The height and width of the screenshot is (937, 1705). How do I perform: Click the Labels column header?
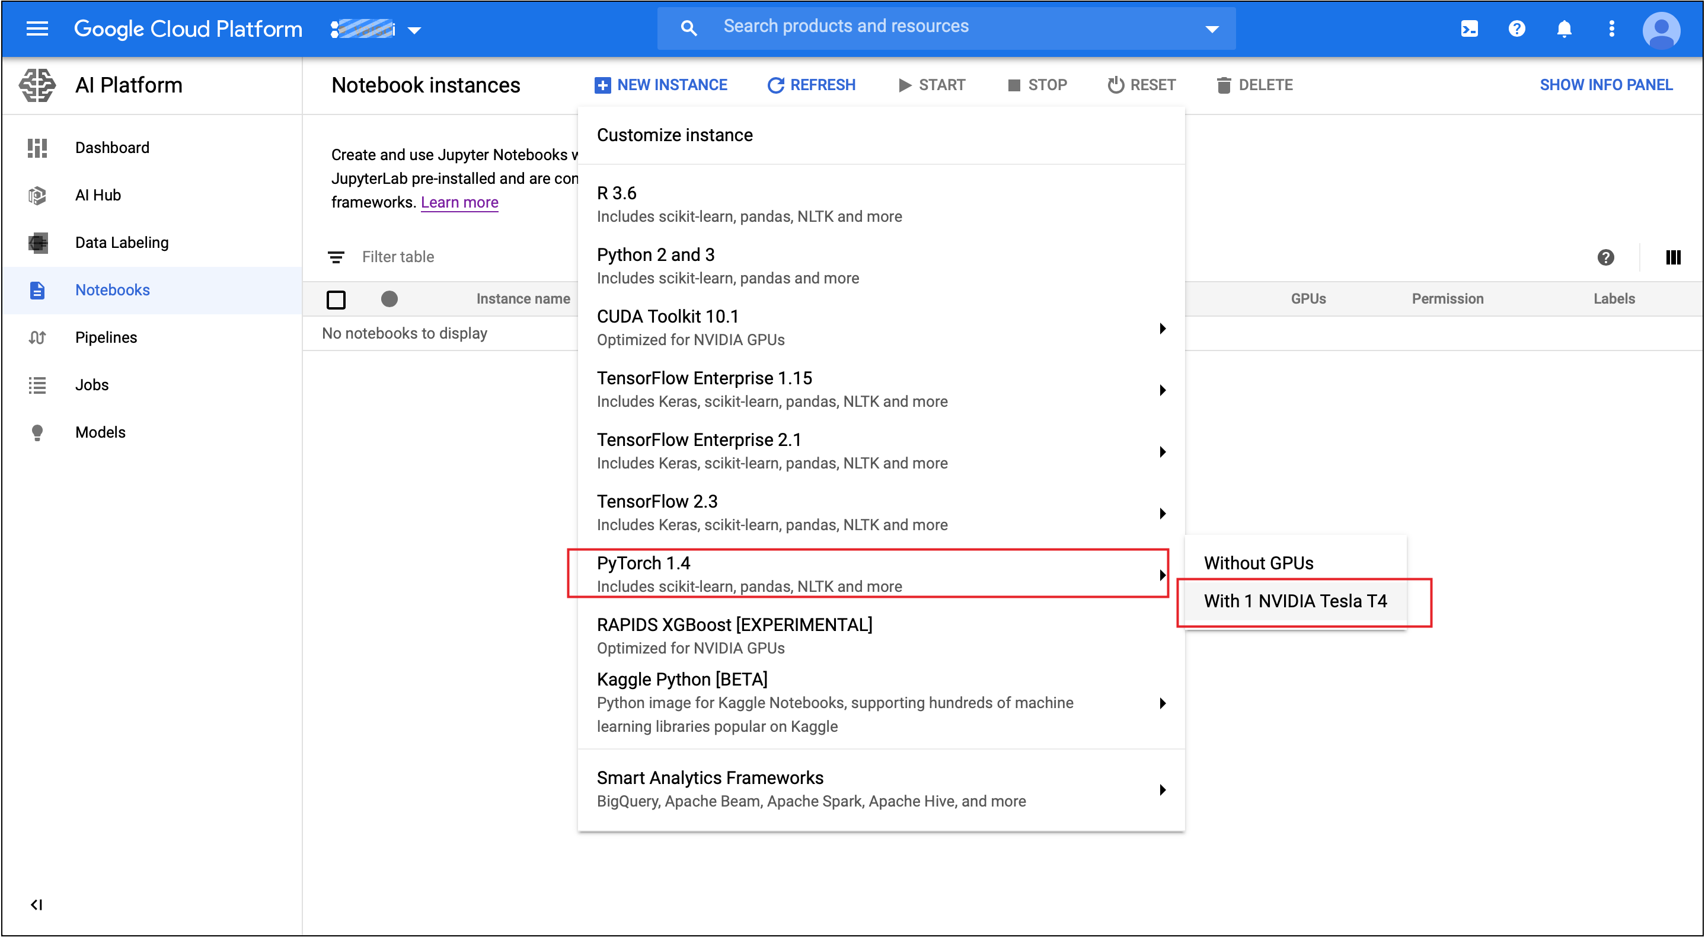click(1614, 299)
